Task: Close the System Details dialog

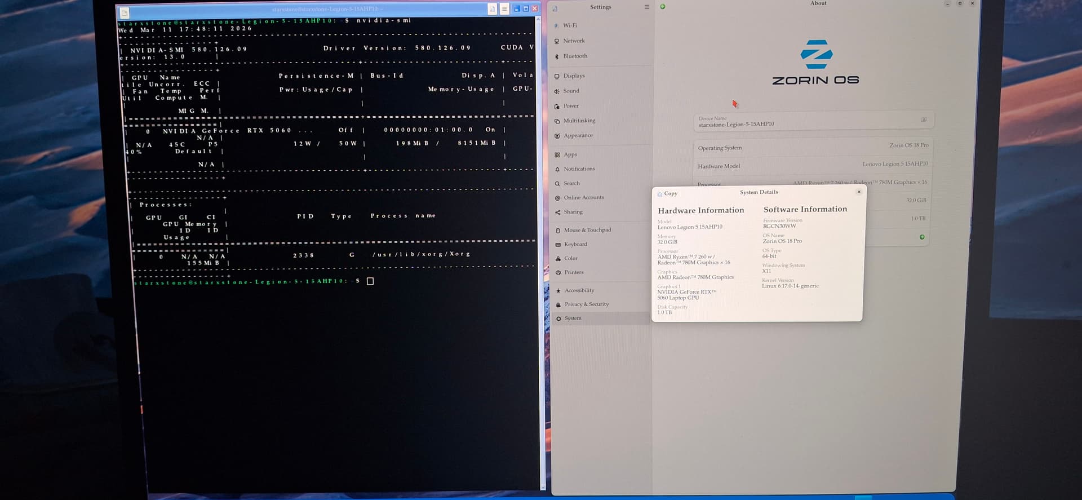Action: [859, 192]
